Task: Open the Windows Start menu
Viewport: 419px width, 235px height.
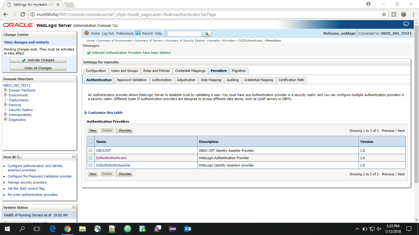Action: (7, 229)
